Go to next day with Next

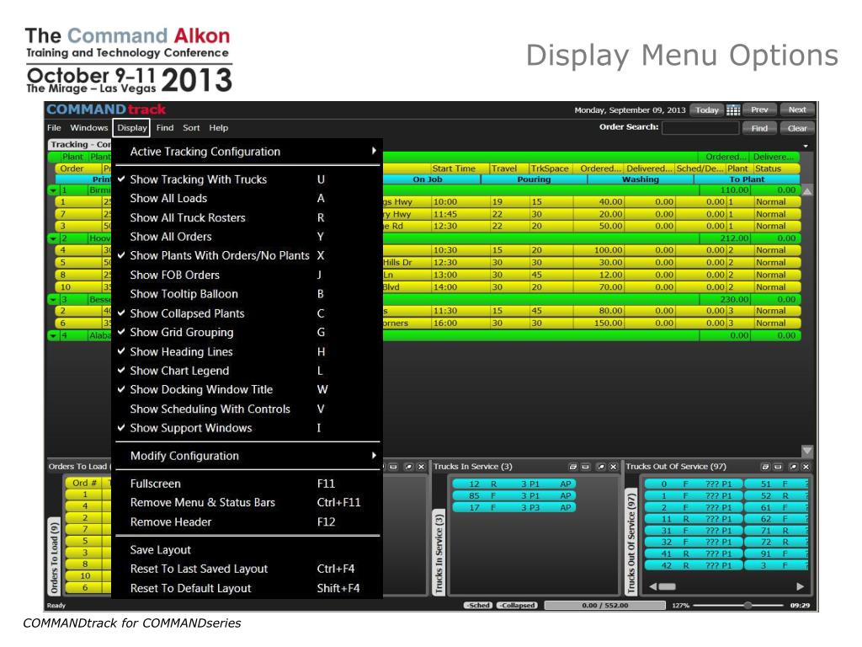pyautogui.click(x=797, y=110)
